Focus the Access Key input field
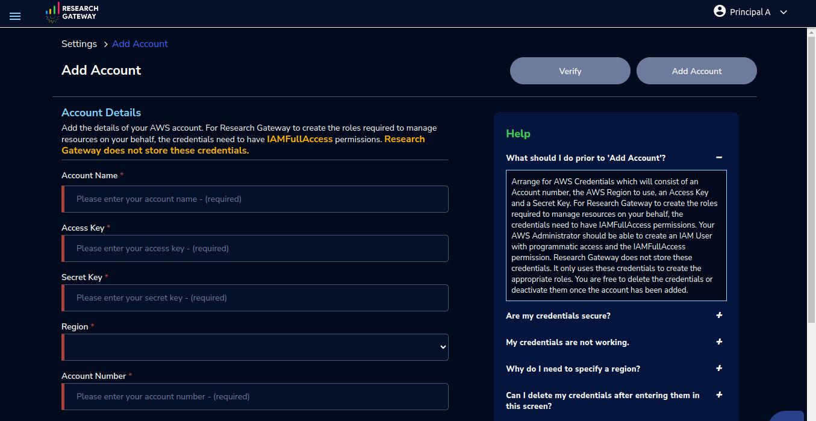816x421 pixels. click(x=255, y=248)
